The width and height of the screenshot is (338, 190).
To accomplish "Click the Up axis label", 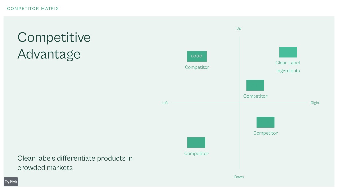I will coord(239,28).
